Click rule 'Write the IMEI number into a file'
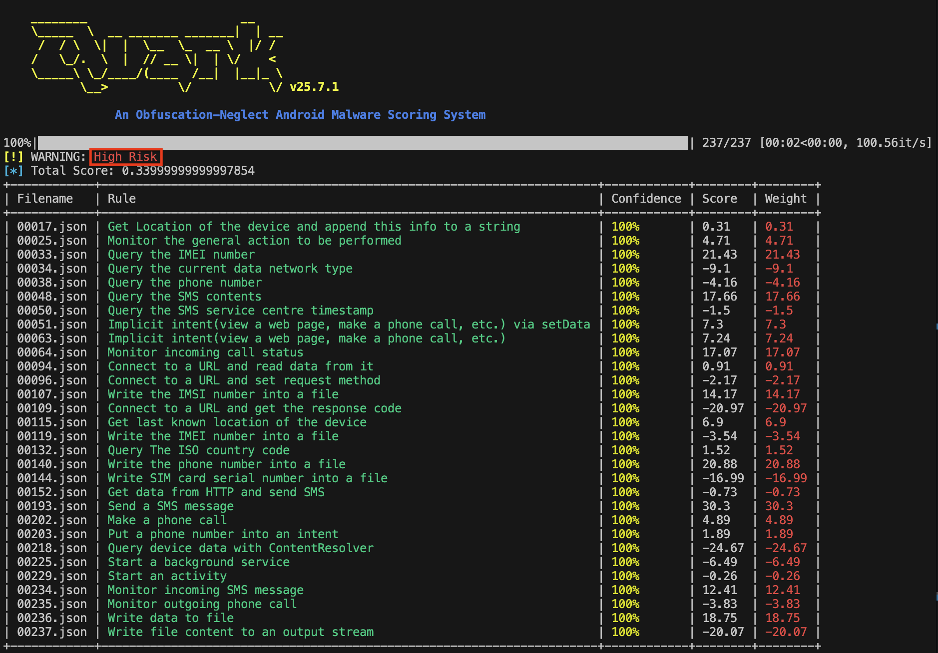 [223, 436]
